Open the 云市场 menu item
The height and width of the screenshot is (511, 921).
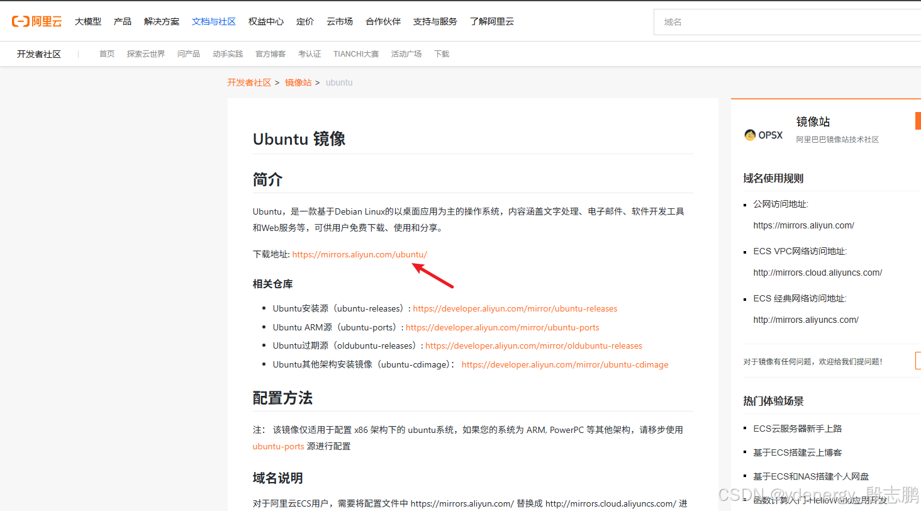click(340, 21)
